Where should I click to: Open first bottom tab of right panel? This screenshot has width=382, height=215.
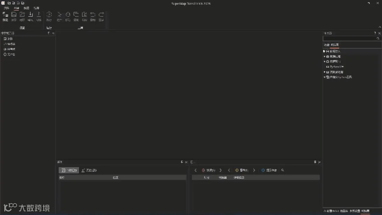(x=331, y=211)
